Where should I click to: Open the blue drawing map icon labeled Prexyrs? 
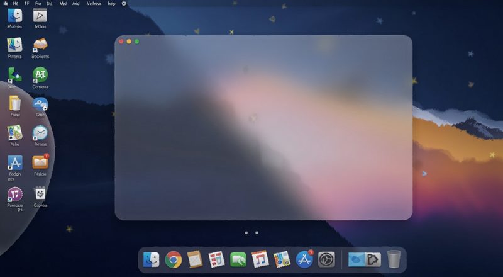pos(14,45)
